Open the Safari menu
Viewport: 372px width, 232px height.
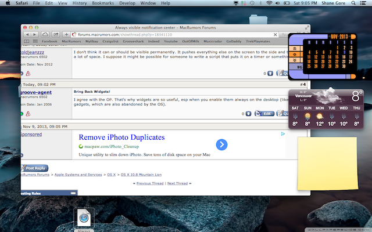[22, 3]
